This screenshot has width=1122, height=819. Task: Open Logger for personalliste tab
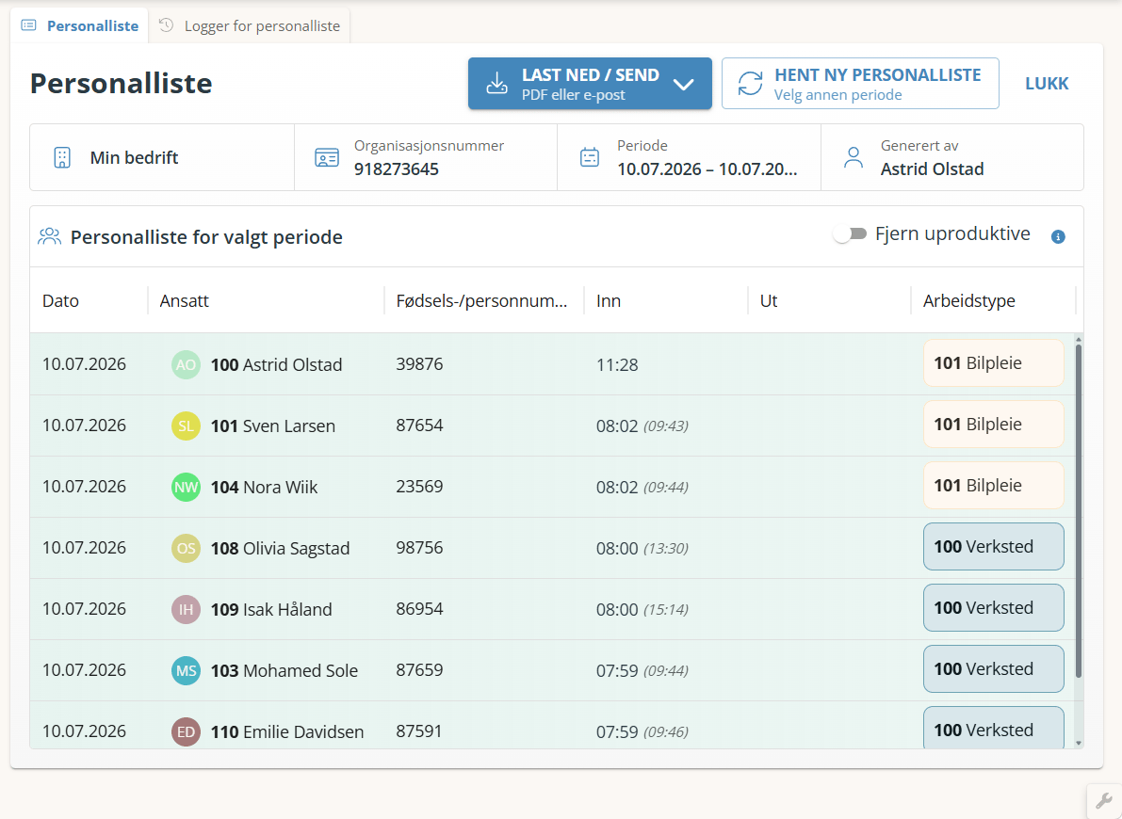point(249,25)
